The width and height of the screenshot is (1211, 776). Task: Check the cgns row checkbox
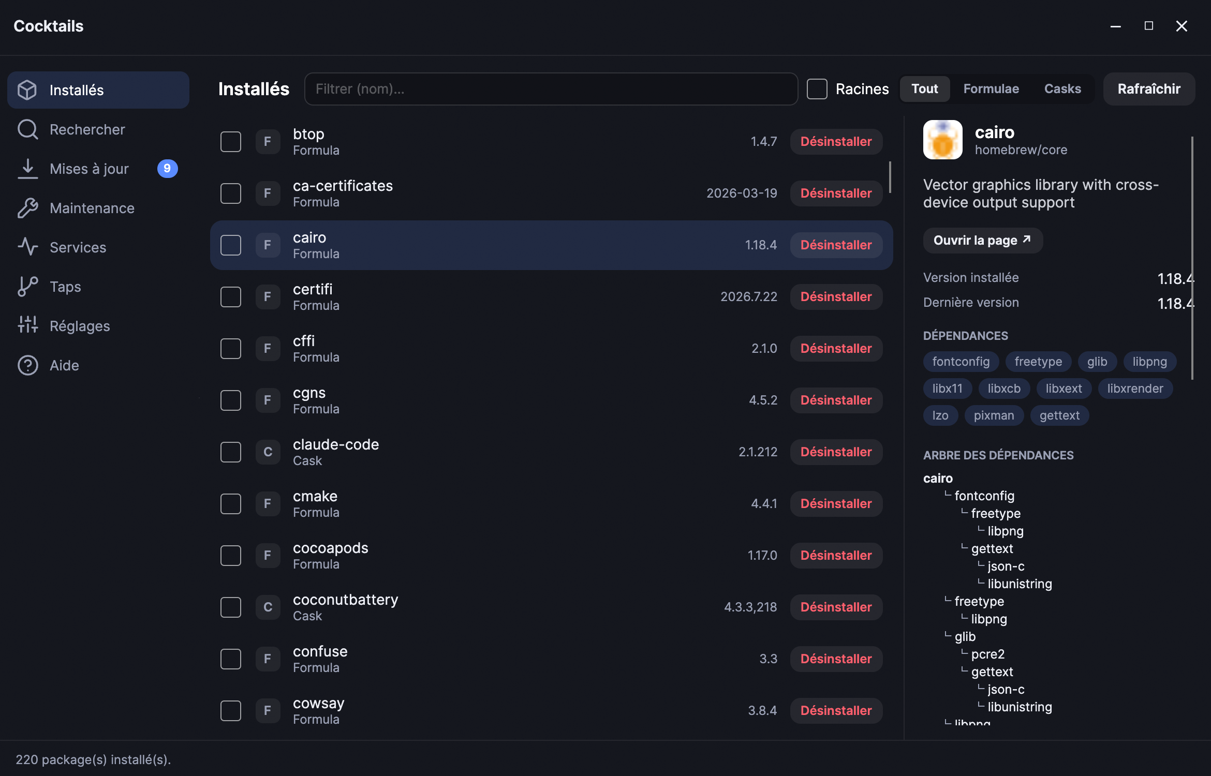(231, 400)
